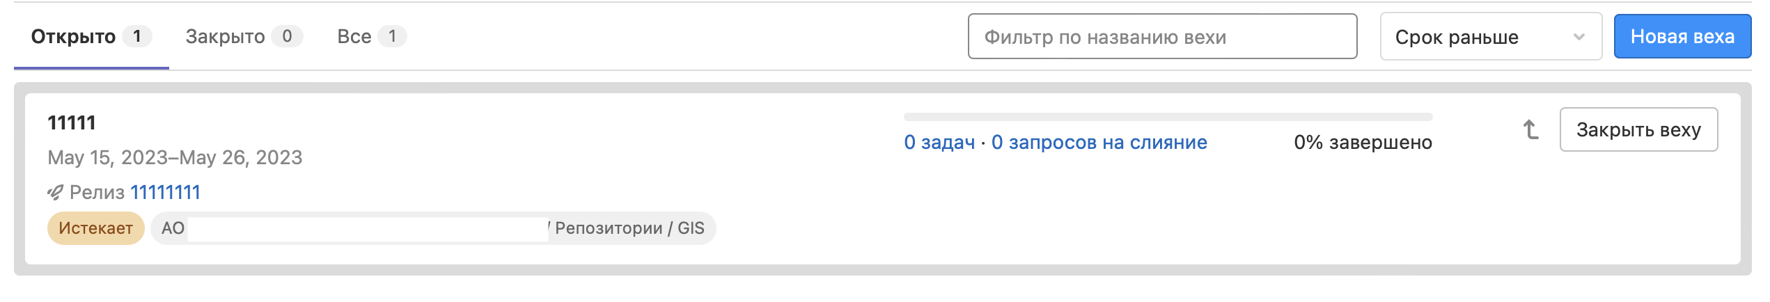The image size is (1770, 302).
Task: Click the 0 counter badge beside Закрыто
Action: tap(287, 37)
